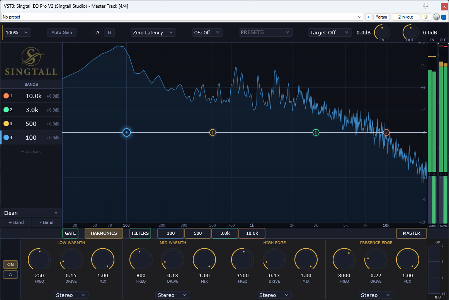Click the - Band button
The width and height of the screenshot is (449, 300).
(x=46, y=222)
